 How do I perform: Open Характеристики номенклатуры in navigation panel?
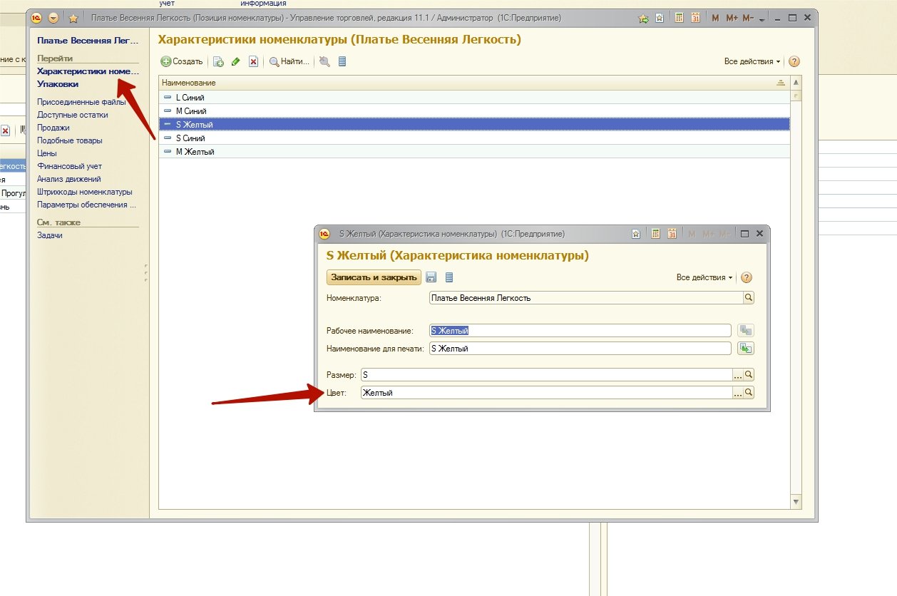pos(88,71)
